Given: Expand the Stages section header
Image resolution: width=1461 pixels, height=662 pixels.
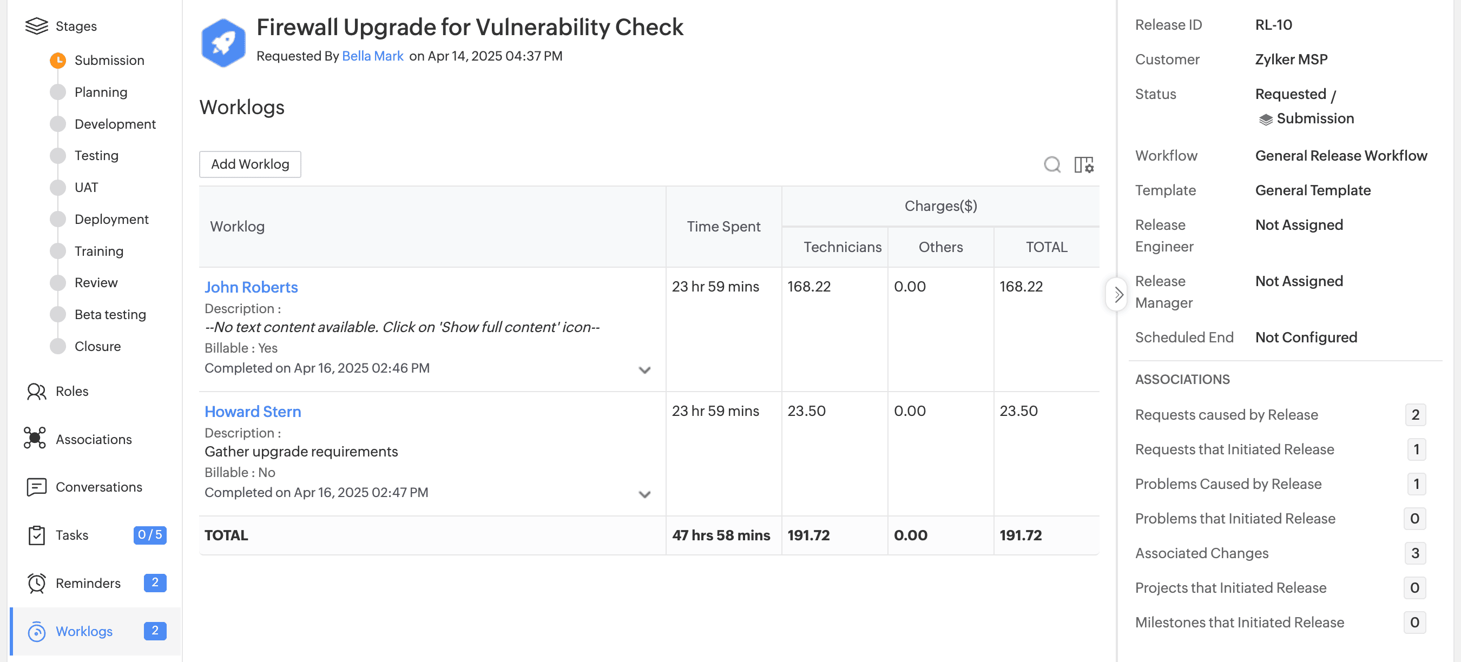Looking at the screenshot, I should (x=75, y=26).
